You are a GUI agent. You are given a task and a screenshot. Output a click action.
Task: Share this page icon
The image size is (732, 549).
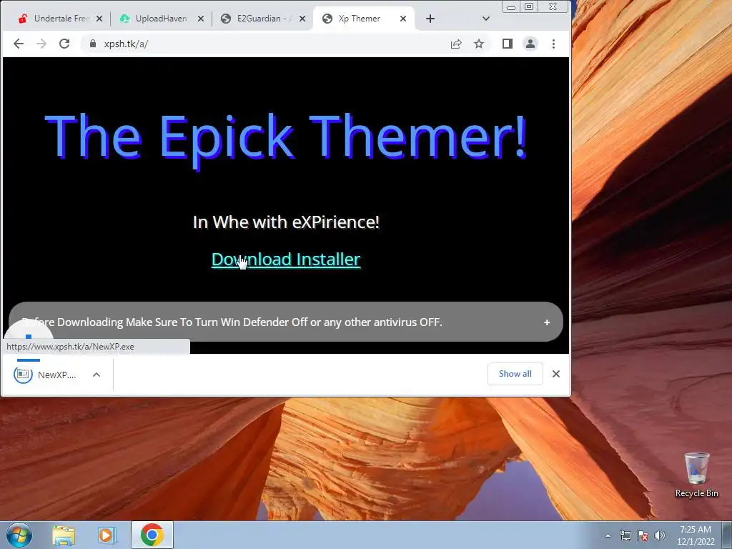click(x=456, y=44)
